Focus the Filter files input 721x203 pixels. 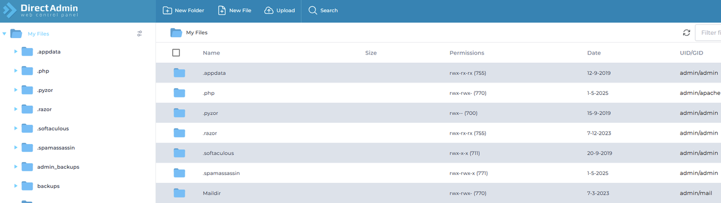tap(708, 33)
